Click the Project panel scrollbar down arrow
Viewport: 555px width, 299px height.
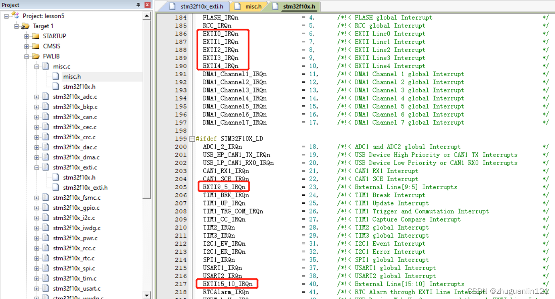pos(147,295)
